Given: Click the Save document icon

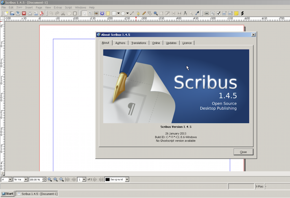Looking at the screenshot, I should (18, 13).
